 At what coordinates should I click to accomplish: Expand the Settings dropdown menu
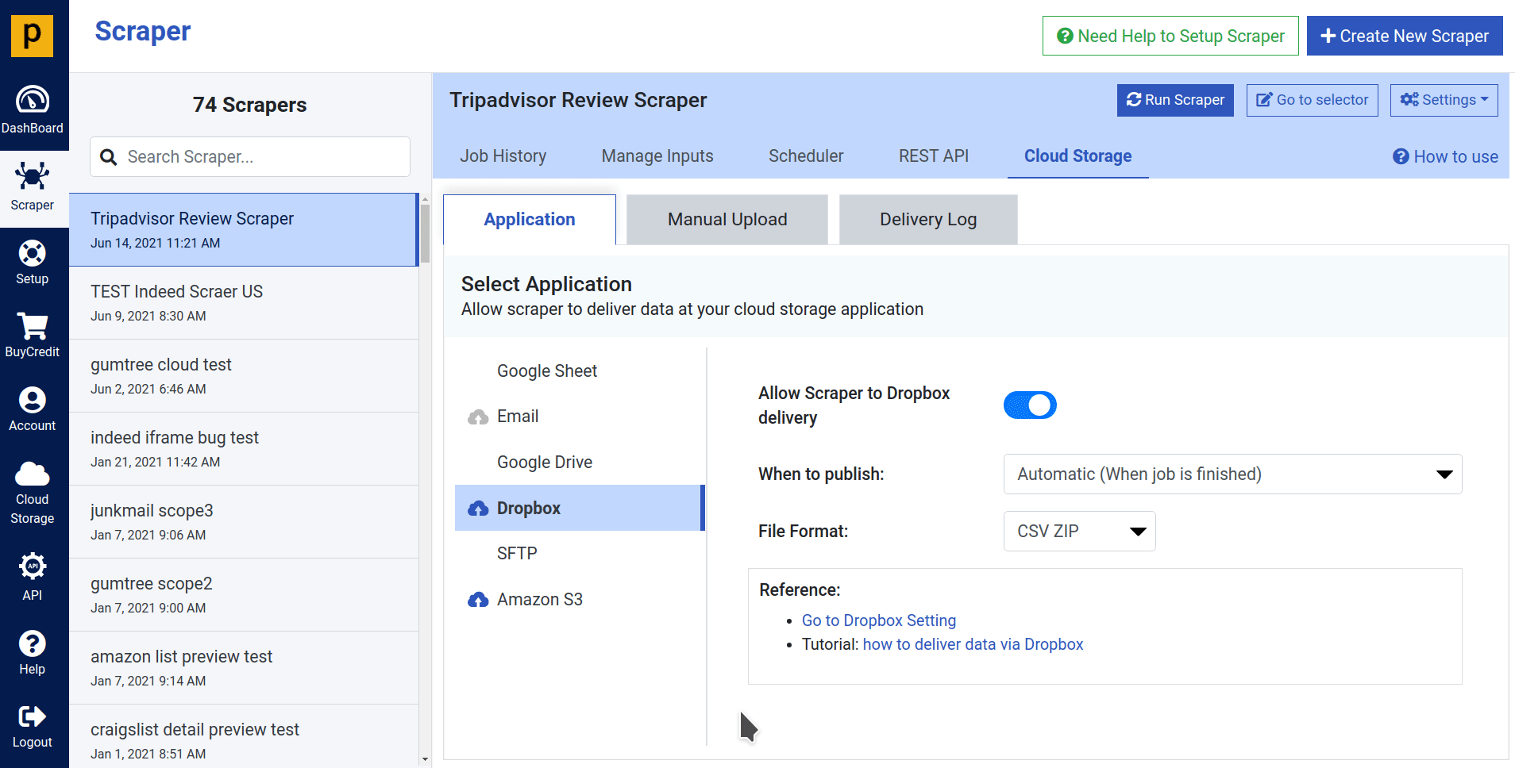(x=1443, y=100)
